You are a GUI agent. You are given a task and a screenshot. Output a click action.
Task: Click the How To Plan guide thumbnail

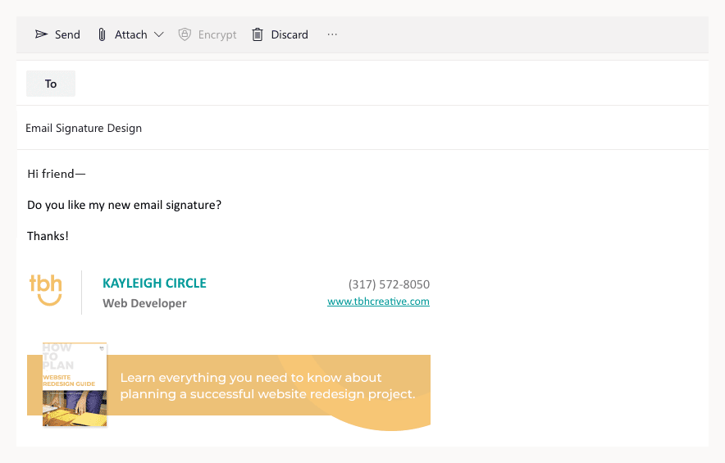(x=75, y=384)
